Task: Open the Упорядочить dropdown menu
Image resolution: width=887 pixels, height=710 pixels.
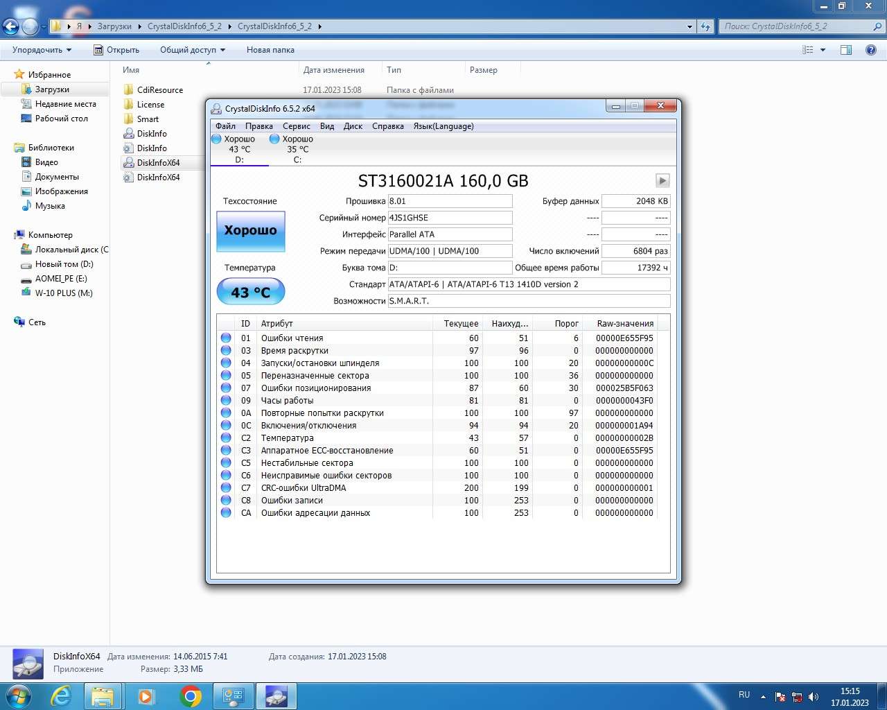Action: click(x=42, y=50)
